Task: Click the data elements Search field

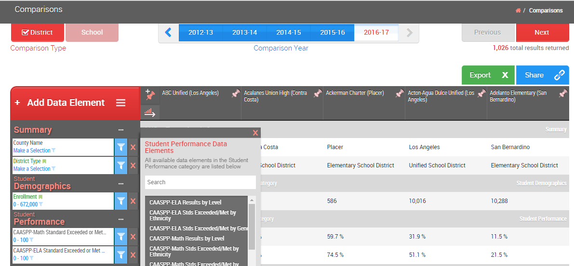Action: [x=200, y=182]
